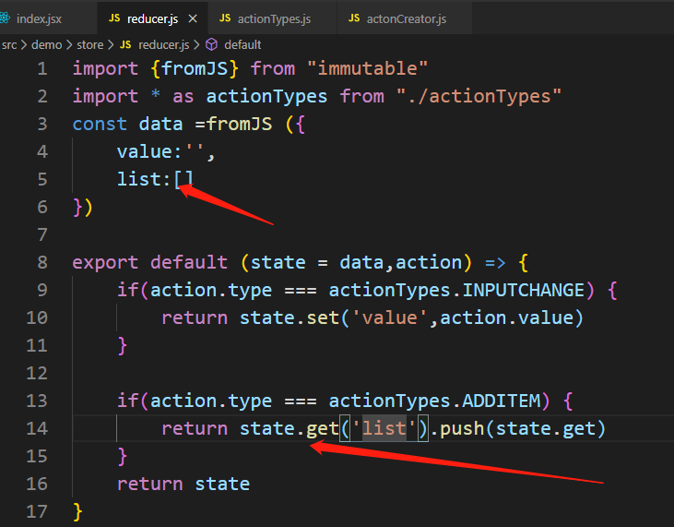674x527 pixels.
Task: Click the React icon on index.jsx tab
Action: point(7,18)
